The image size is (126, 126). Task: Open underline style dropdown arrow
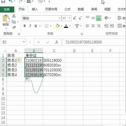click(40, 26)
